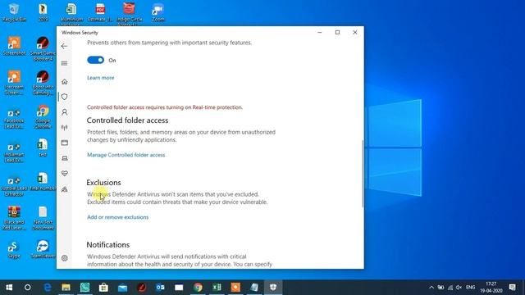Viewport: 525px width, 295px height.
Task: Click the ENG language indicator
Action: click(x=470, y=288)
